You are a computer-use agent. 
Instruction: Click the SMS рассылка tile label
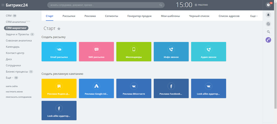[x=97, y=57]
